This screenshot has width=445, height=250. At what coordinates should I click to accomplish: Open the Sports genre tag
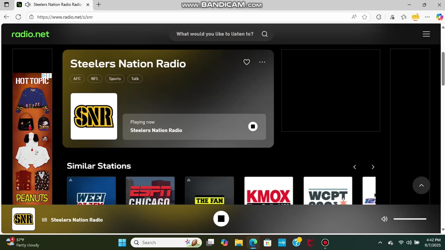(x=115, y=79)
